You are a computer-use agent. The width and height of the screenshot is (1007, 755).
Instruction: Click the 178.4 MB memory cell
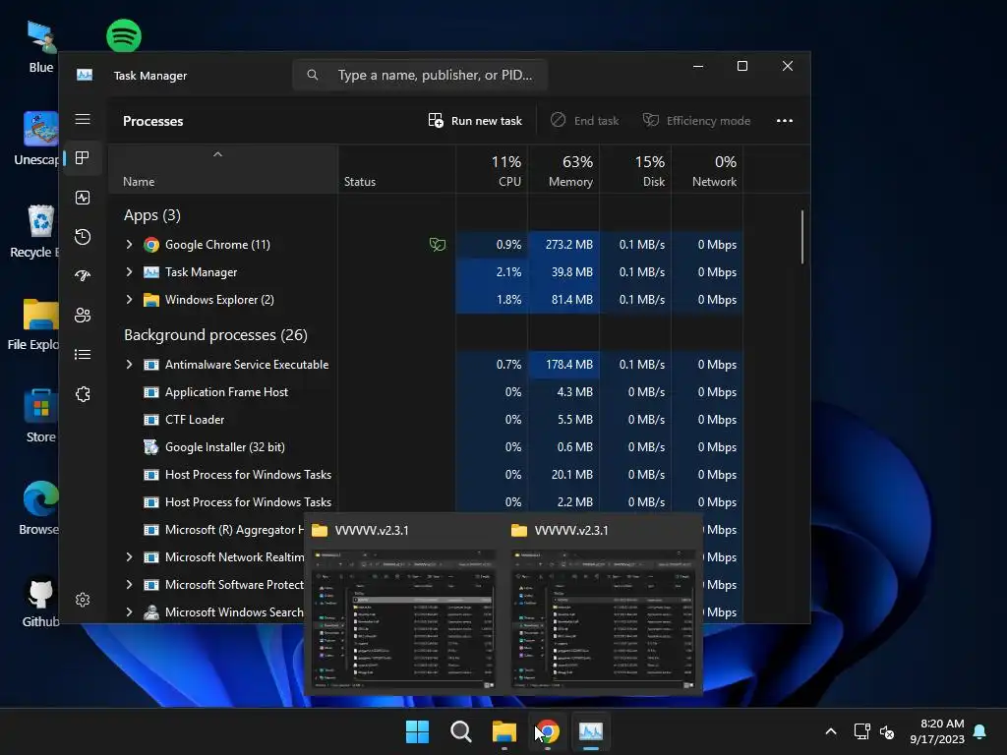(563, 365)
